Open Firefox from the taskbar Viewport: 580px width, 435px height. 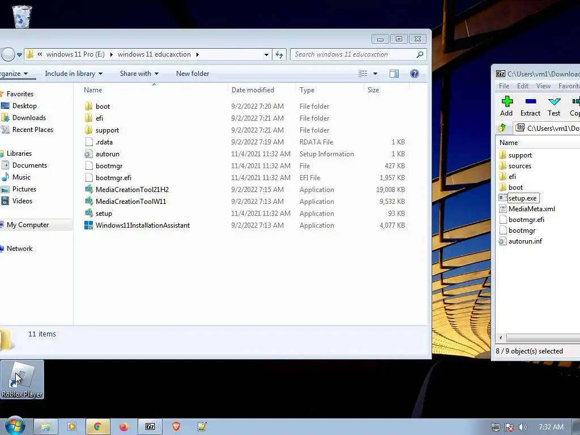point(124,427)
